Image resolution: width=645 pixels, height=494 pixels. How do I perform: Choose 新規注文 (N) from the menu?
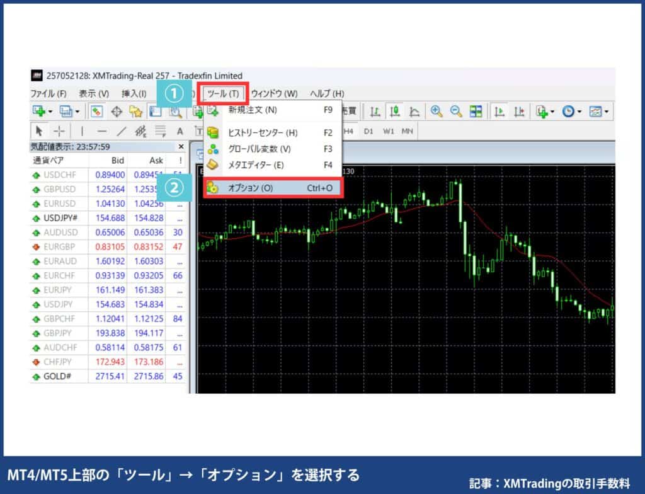pos(273,110)
